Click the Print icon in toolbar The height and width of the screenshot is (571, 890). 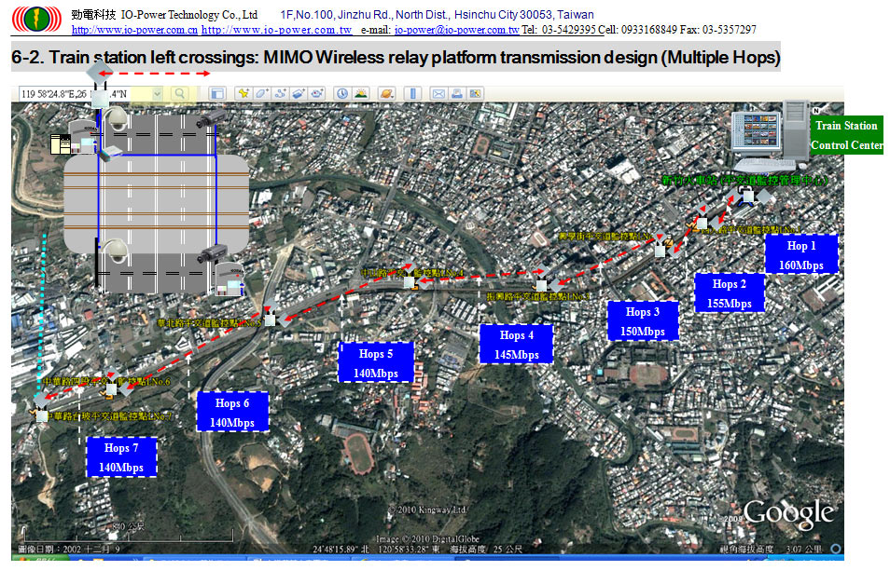click(x=456, y=93)
